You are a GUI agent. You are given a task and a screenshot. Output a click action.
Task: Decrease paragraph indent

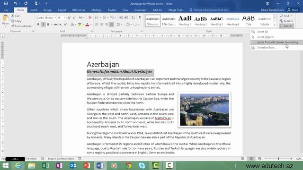coord(121,17)
